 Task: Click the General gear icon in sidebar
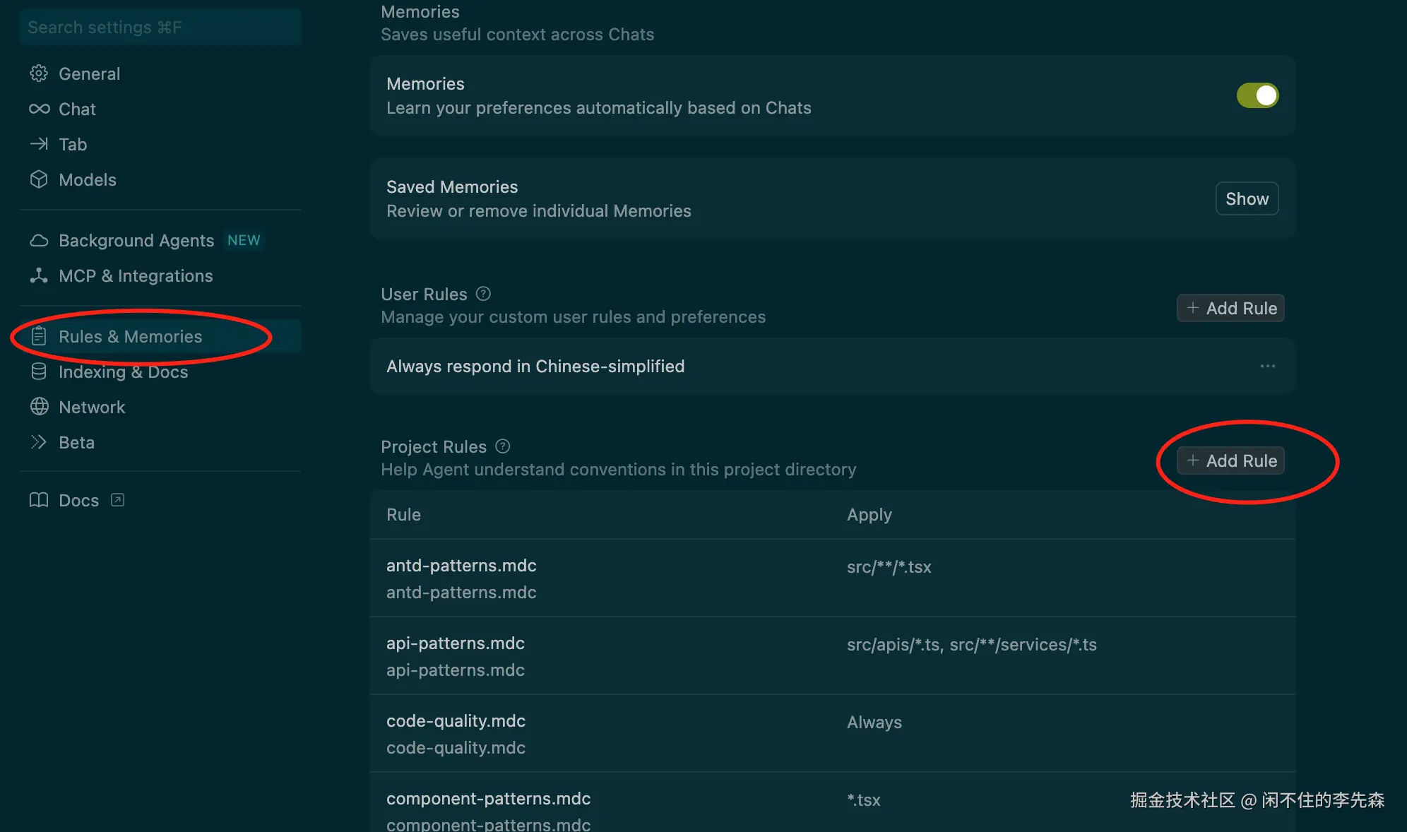pyautogui.click(x=39, y=73)
